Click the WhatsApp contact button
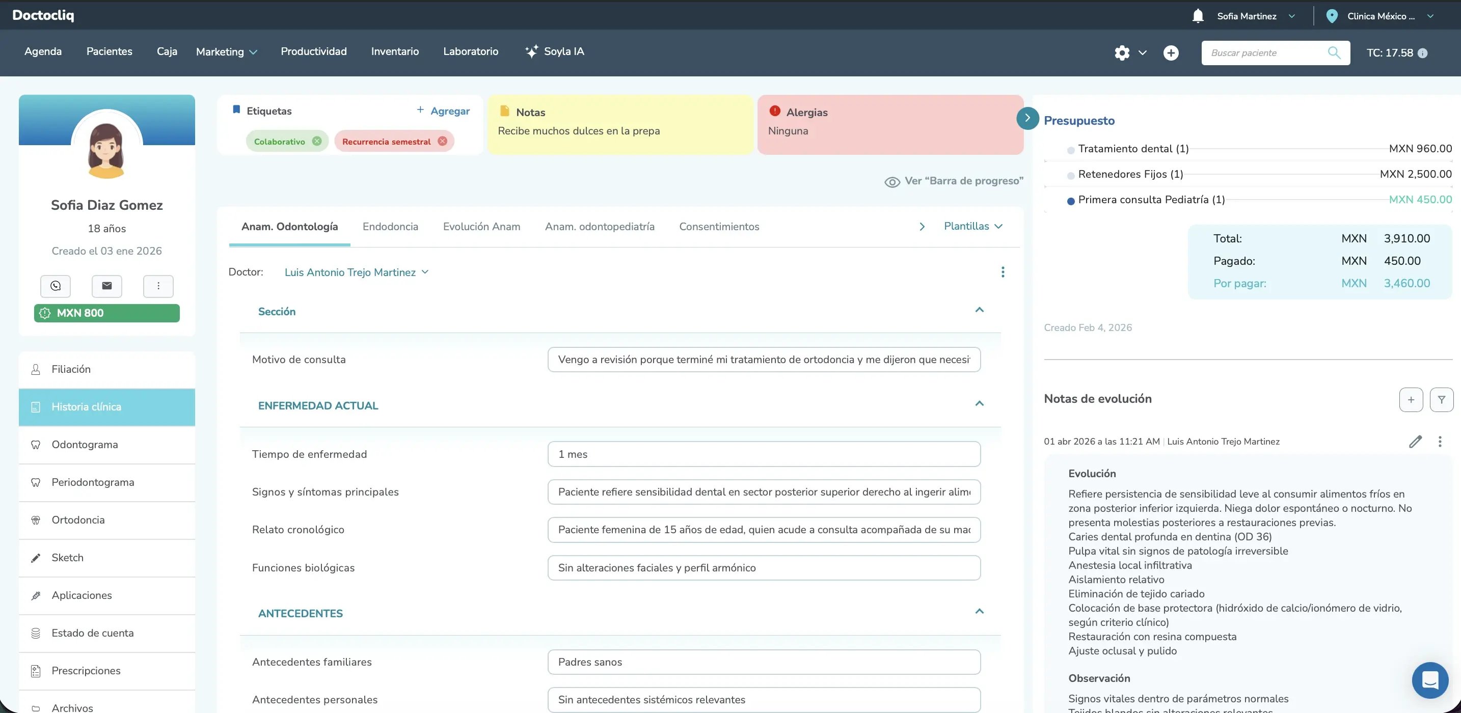Image resolution: width=1461 pixels, height=713 pixels. tap(56, 286)
